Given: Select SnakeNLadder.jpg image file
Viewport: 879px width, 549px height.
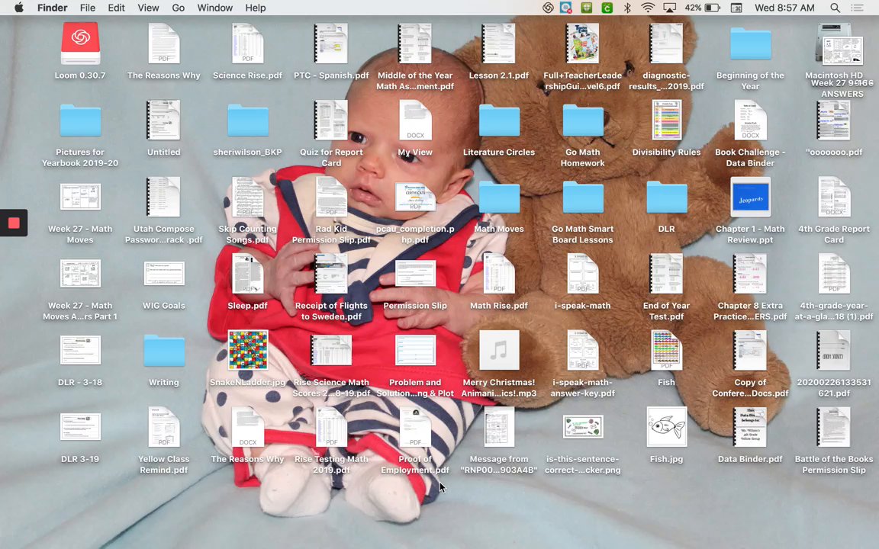Looking at the screenshot, I should pos(247,350).
